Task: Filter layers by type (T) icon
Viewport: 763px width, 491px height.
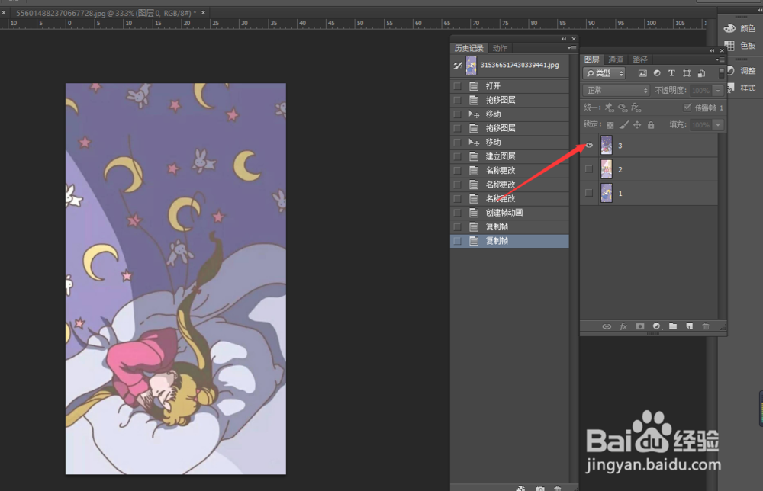Action: pos(671,73)
